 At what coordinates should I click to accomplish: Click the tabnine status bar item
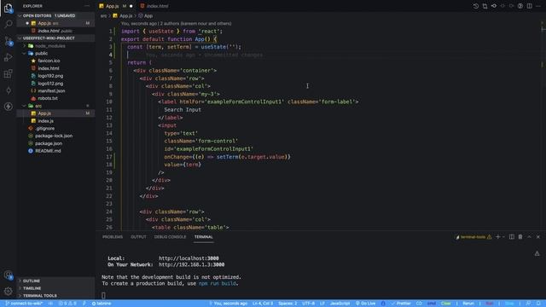[x=102, y=304]
